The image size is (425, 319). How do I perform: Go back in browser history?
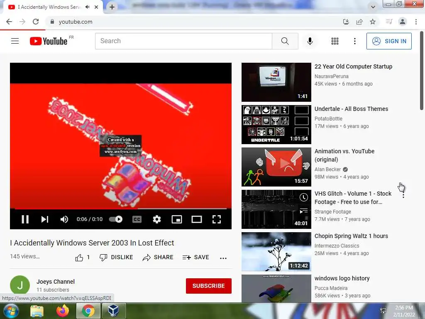(9, 22)
